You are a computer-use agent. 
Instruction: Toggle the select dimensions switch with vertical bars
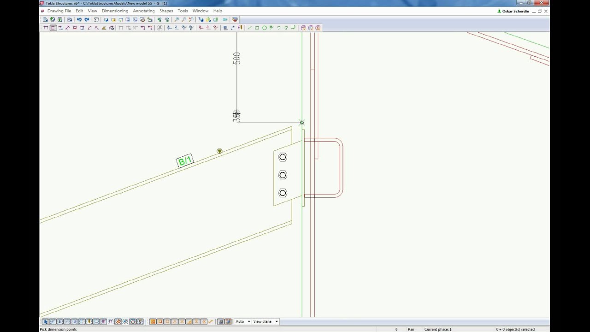tap(104, 321)
